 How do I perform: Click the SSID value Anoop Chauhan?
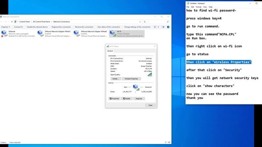146,66
